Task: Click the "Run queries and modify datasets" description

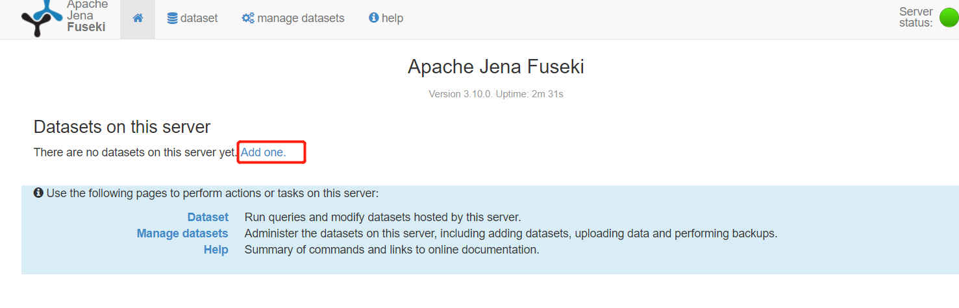Action: click(382, 217)
